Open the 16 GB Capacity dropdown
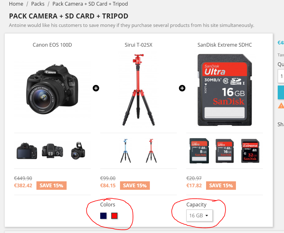Viewport: 284px width, 233px height. point(199,215)
